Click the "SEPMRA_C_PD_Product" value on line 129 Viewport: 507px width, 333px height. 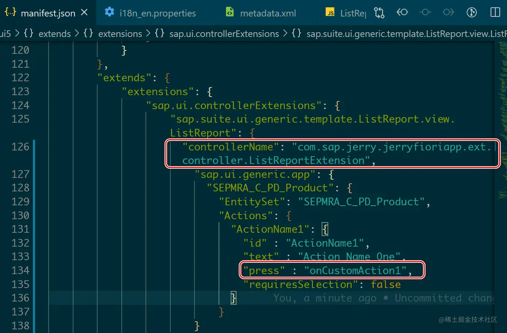[362, 202]
